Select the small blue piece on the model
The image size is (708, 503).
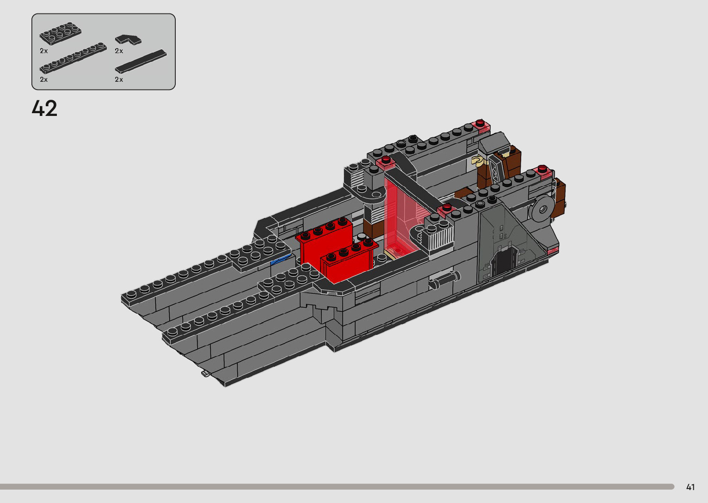tap(281, 260)
